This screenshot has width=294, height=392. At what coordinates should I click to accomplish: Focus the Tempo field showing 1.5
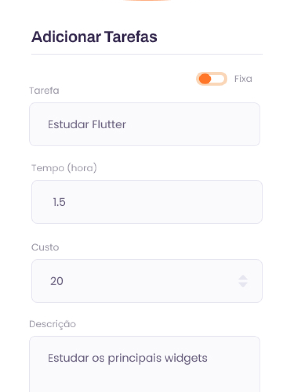tap(147, 202)
